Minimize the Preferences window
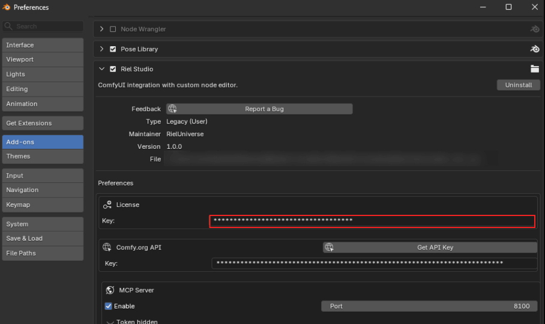545x324 pixels. coord(483,7)
